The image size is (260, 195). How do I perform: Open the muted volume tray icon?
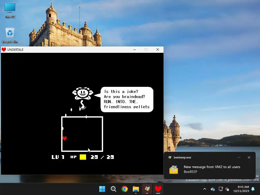tap(227, 189)
